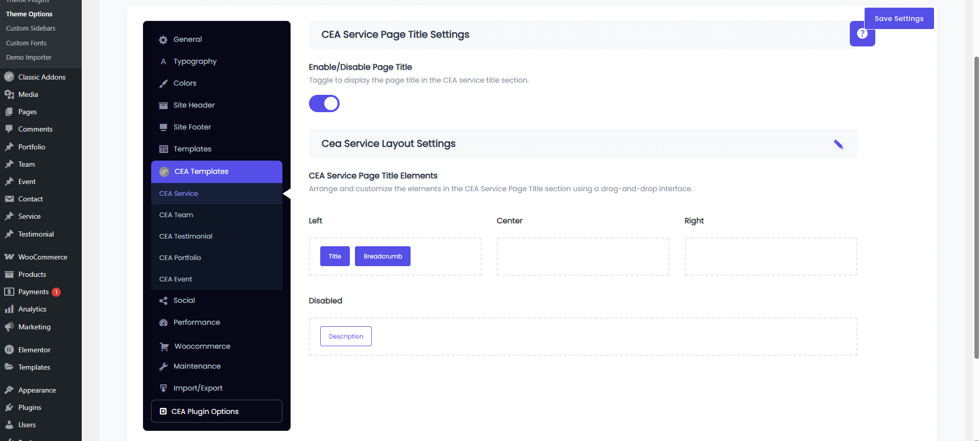Click the Import/Export icon
The image size is (980, 441).
(163, 388)
